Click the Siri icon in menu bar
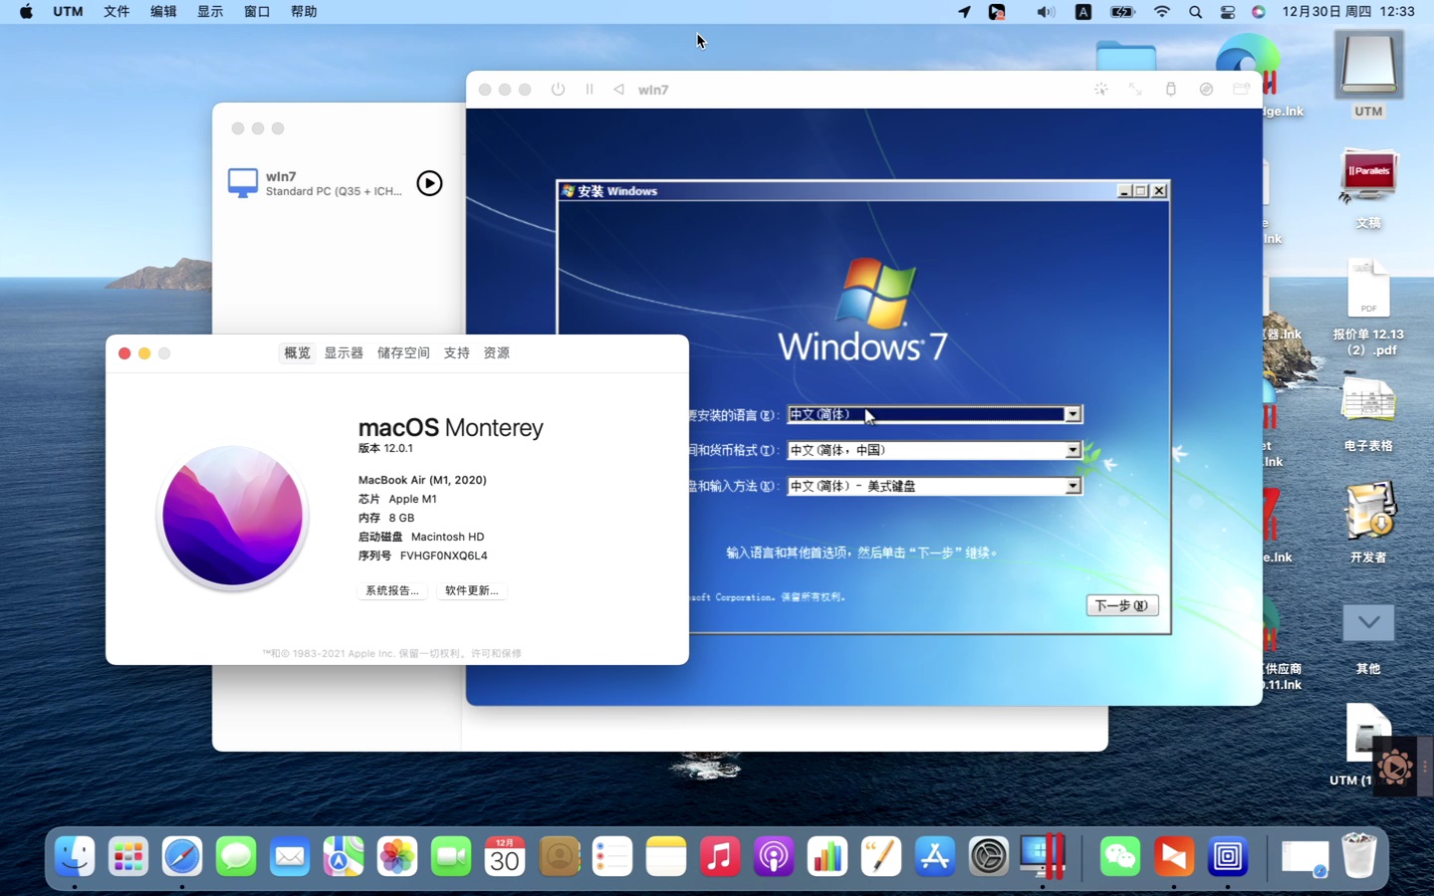This screenshot has width=1434, height=896. tap(1259, 12)
